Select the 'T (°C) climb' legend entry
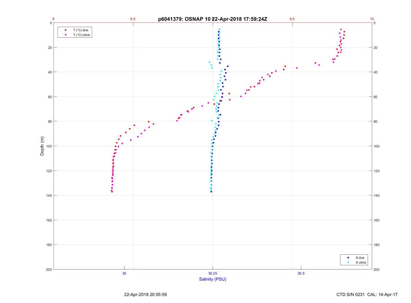 click(x=81, y=35)
